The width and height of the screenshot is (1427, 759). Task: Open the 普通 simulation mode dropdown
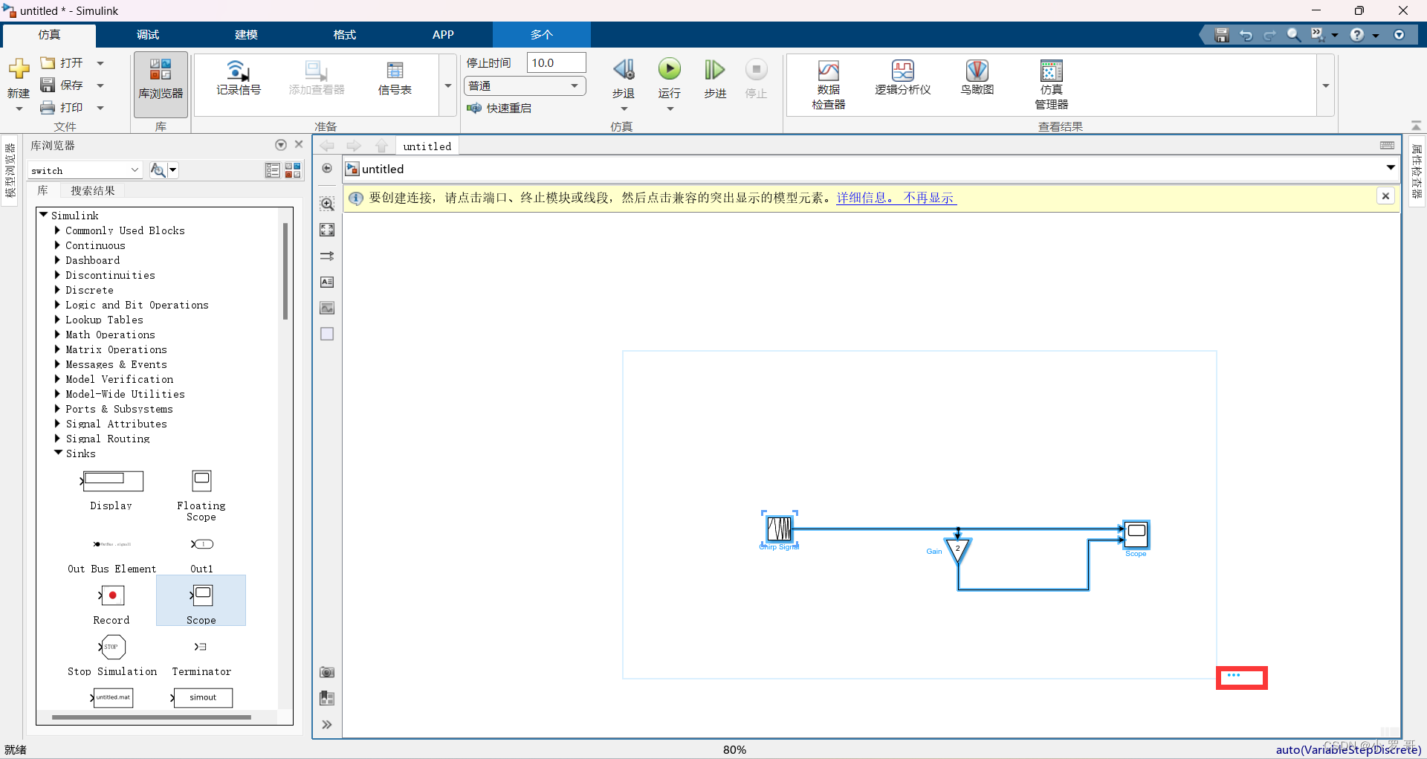point(525,86)
